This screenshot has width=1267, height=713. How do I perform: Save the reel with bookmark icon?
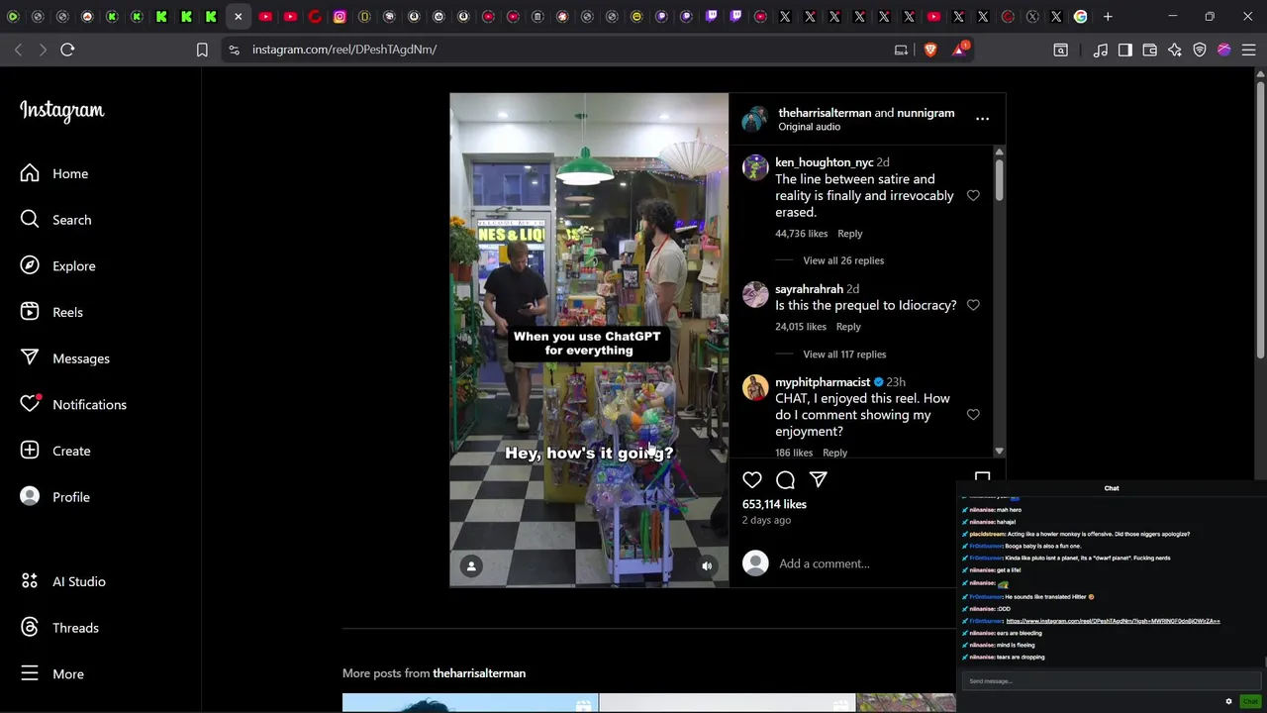click(982, 477)
